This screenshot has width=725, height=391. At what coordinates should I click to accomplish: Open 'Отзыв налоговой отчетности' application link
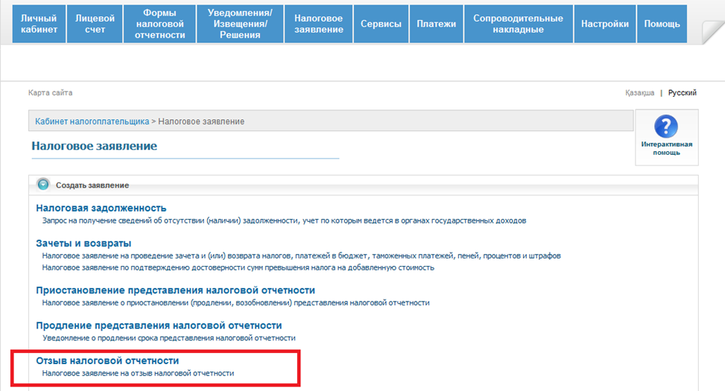pyautogui.click(x=107, y=360)
